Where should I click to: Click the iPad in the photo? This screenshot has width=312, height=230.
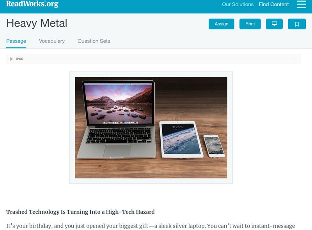(x=181, y=140)
